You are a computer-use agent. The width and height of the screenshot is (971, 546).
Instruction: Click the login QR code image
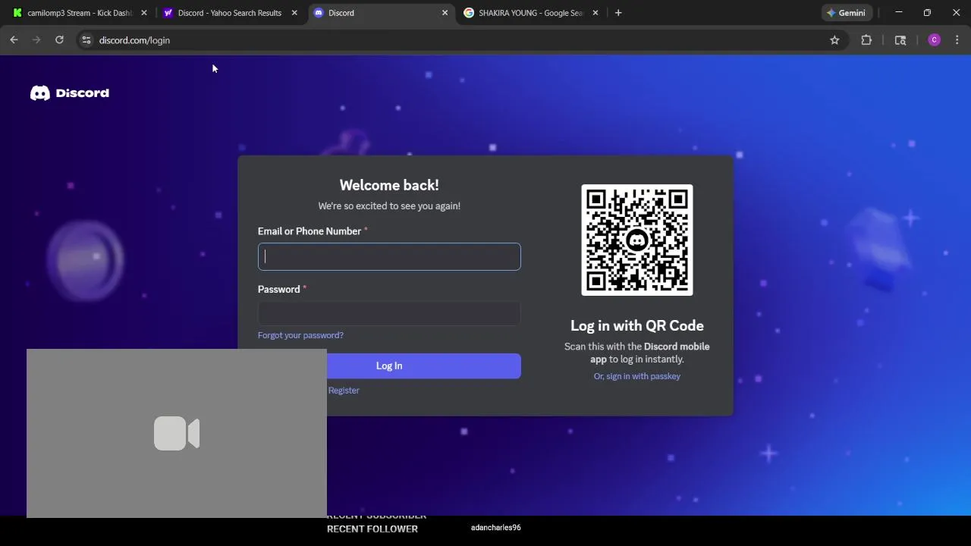pyautogui.click(x=637, y=240)
